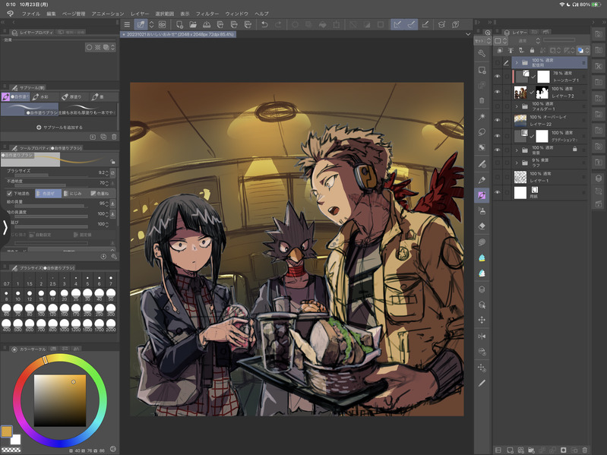
Task: Select 厚塗り sub tool group tab
Action: (x=74, y=96)
